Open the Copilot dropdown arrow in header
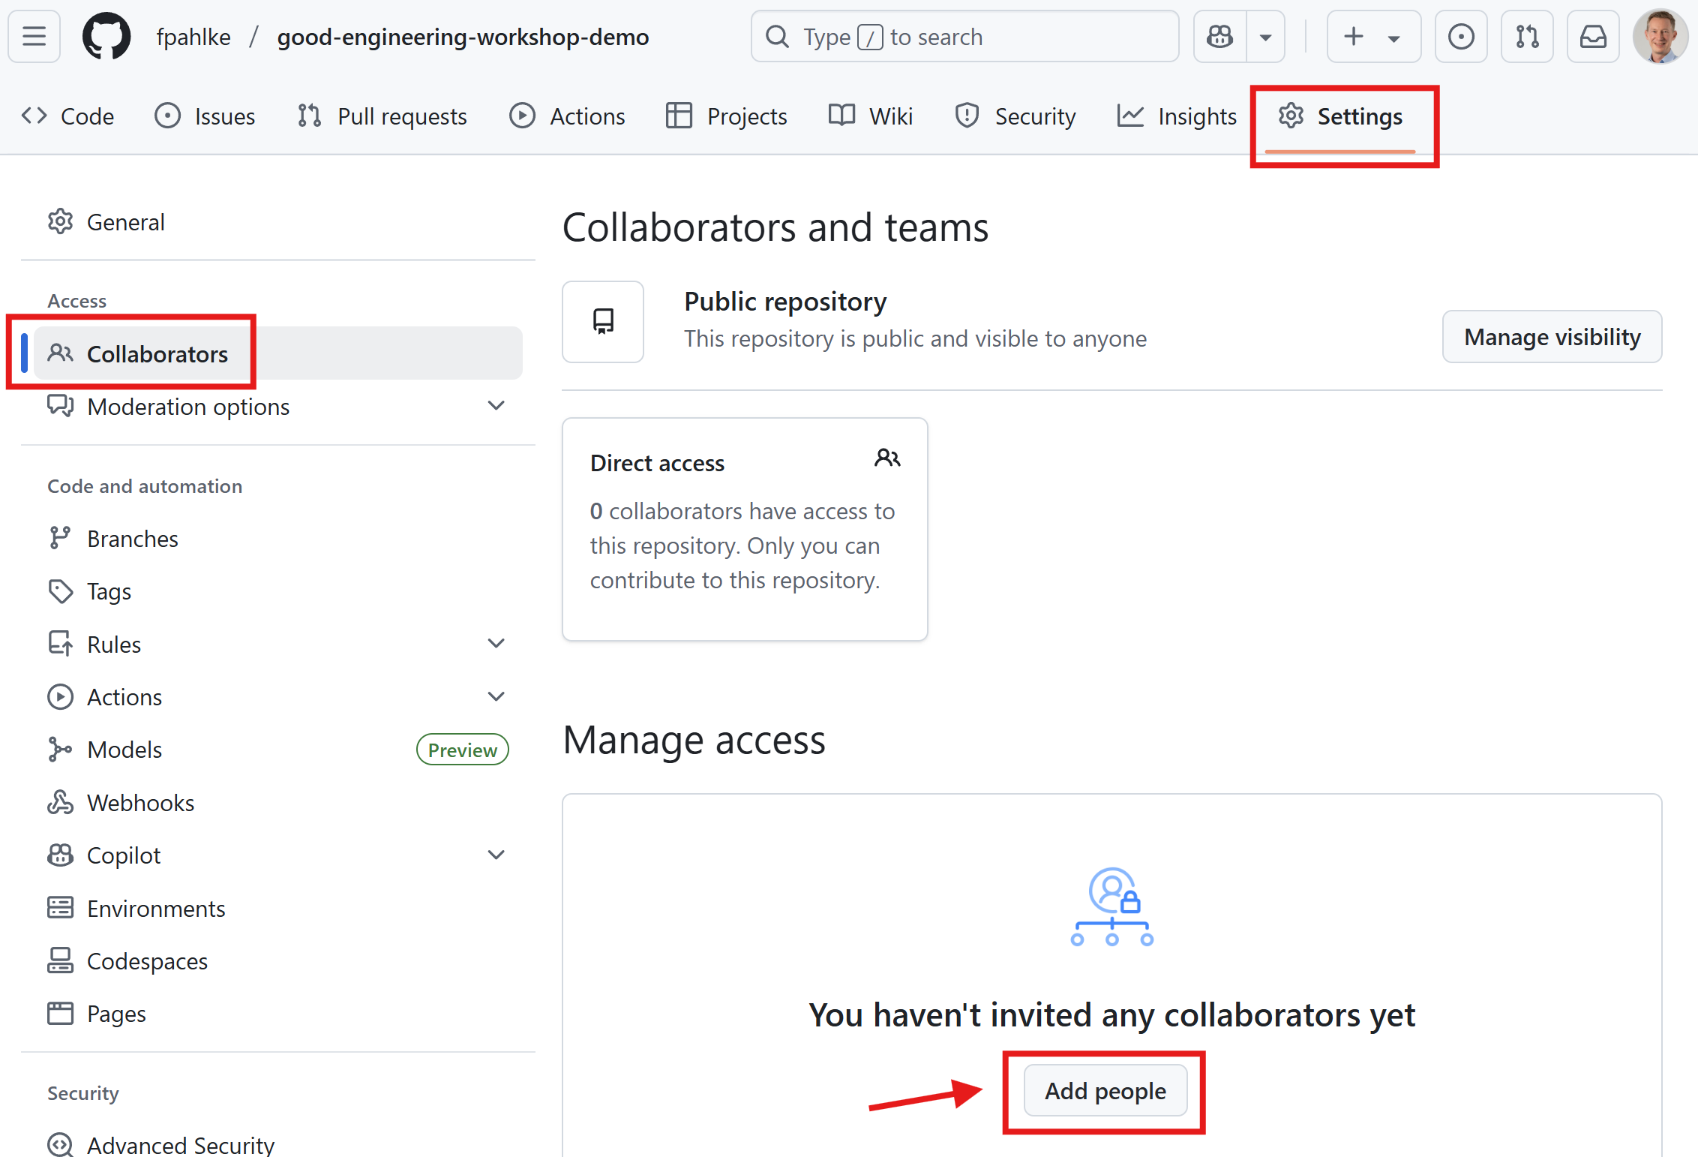Screen dimensions: 1698x1157 click(x=1265, y=36)
